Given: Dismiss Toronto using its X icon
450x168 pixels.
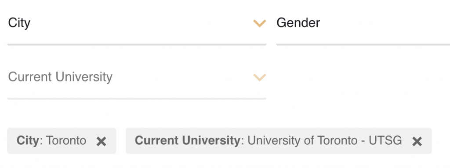Looking at the screenshot, I should pos(102,141).
